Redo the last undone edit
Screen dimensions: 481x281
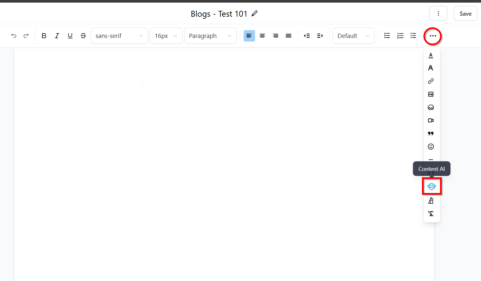coord(26,36)
